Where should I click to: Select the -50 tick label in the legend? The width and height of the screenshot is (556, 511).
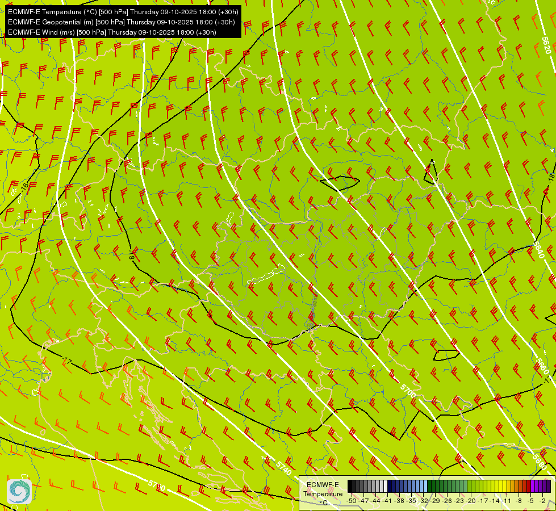(x=352, y=501)
